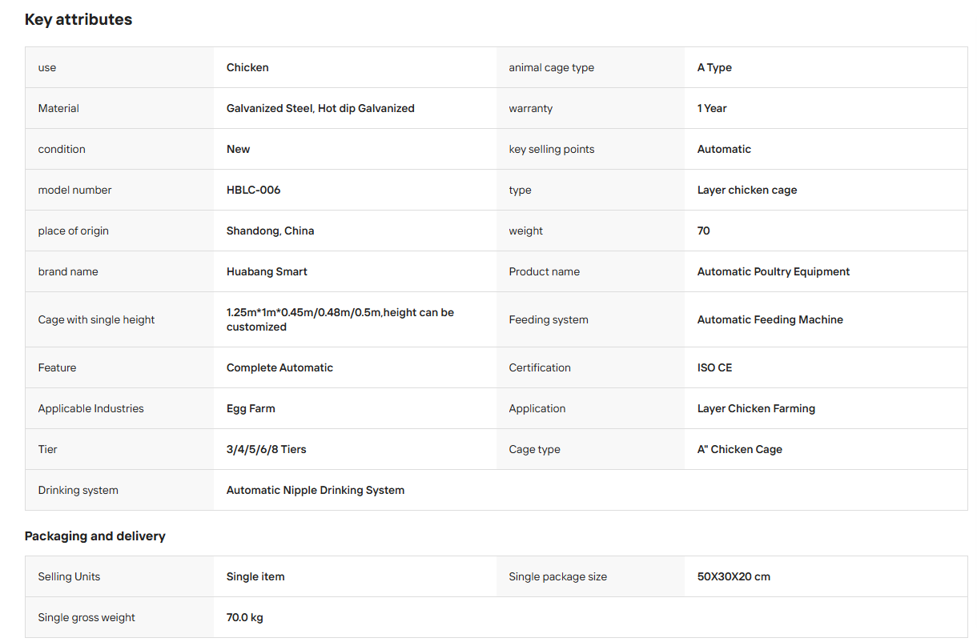Click the 3/4/5/6/8 Tiers value
The width and height of the screenshot is (977, 642).
(x=267, y=449)
